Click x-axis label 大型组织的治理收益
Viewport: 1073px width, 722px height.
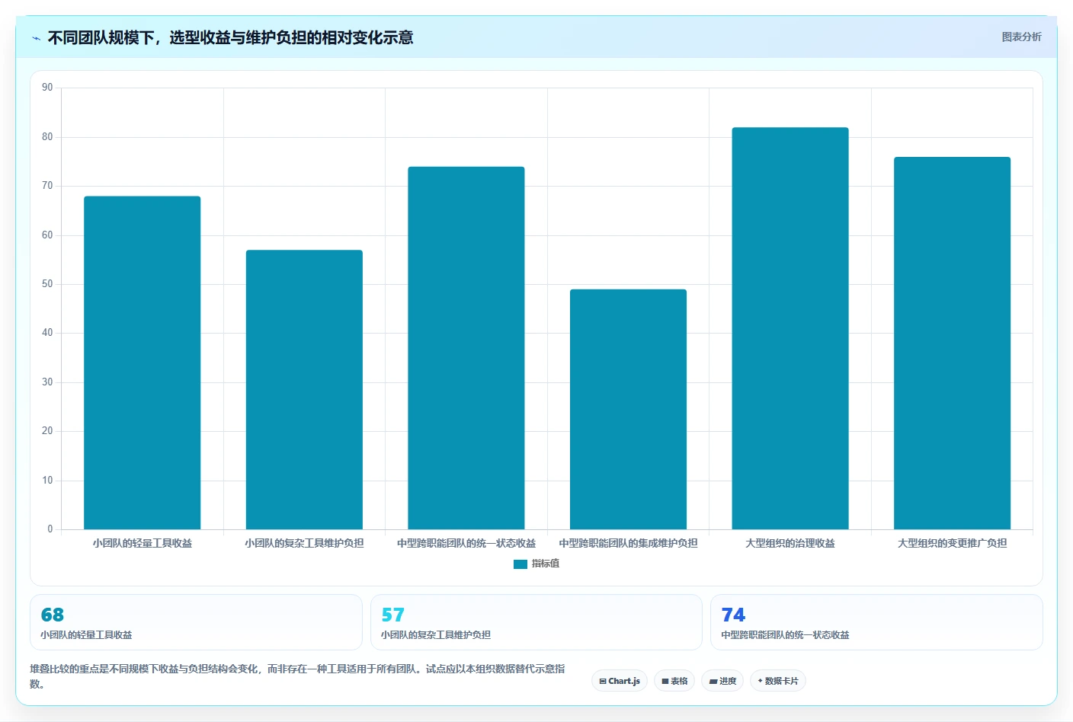(x=790, y=543)
